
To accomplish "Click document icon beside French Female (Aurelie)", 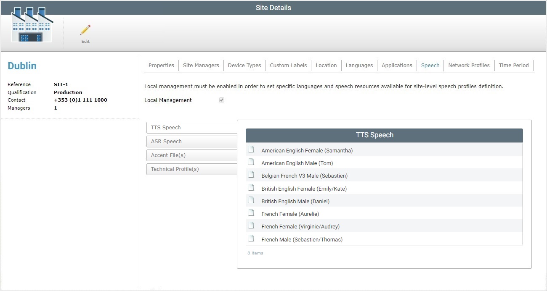I will click(251, 213).
